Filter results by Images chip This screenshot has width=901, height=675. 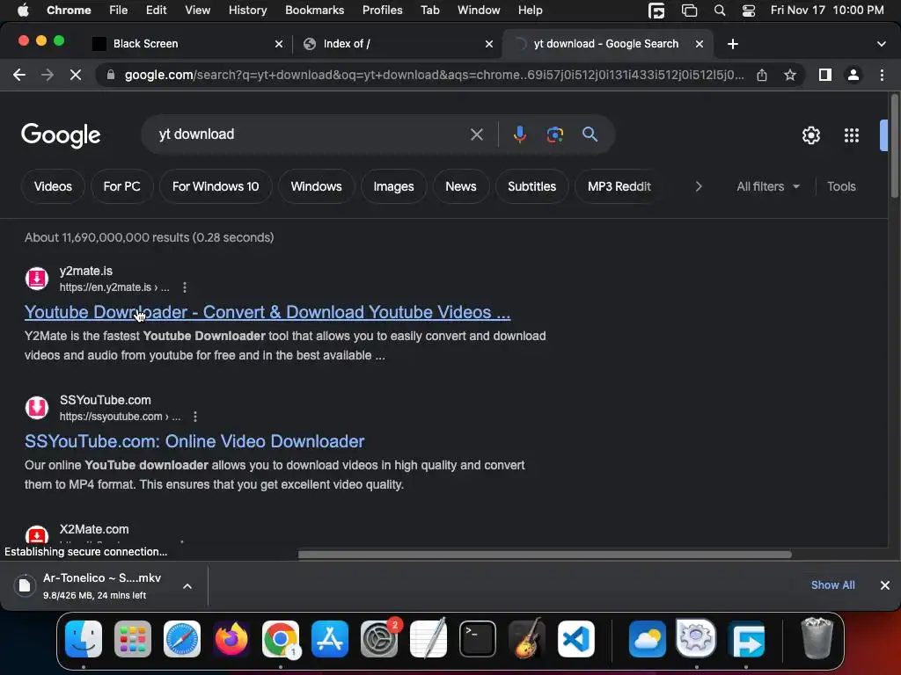(393, 186)
